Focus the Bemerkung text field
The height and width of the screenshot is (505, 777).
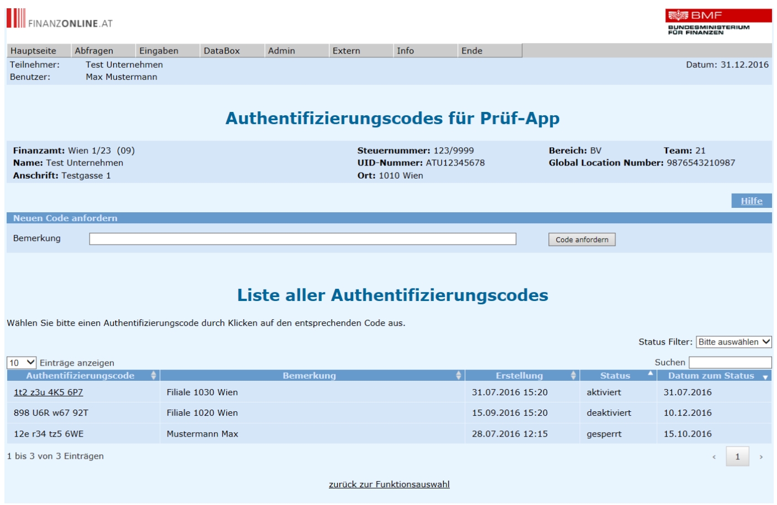click(x=302, y=239)
